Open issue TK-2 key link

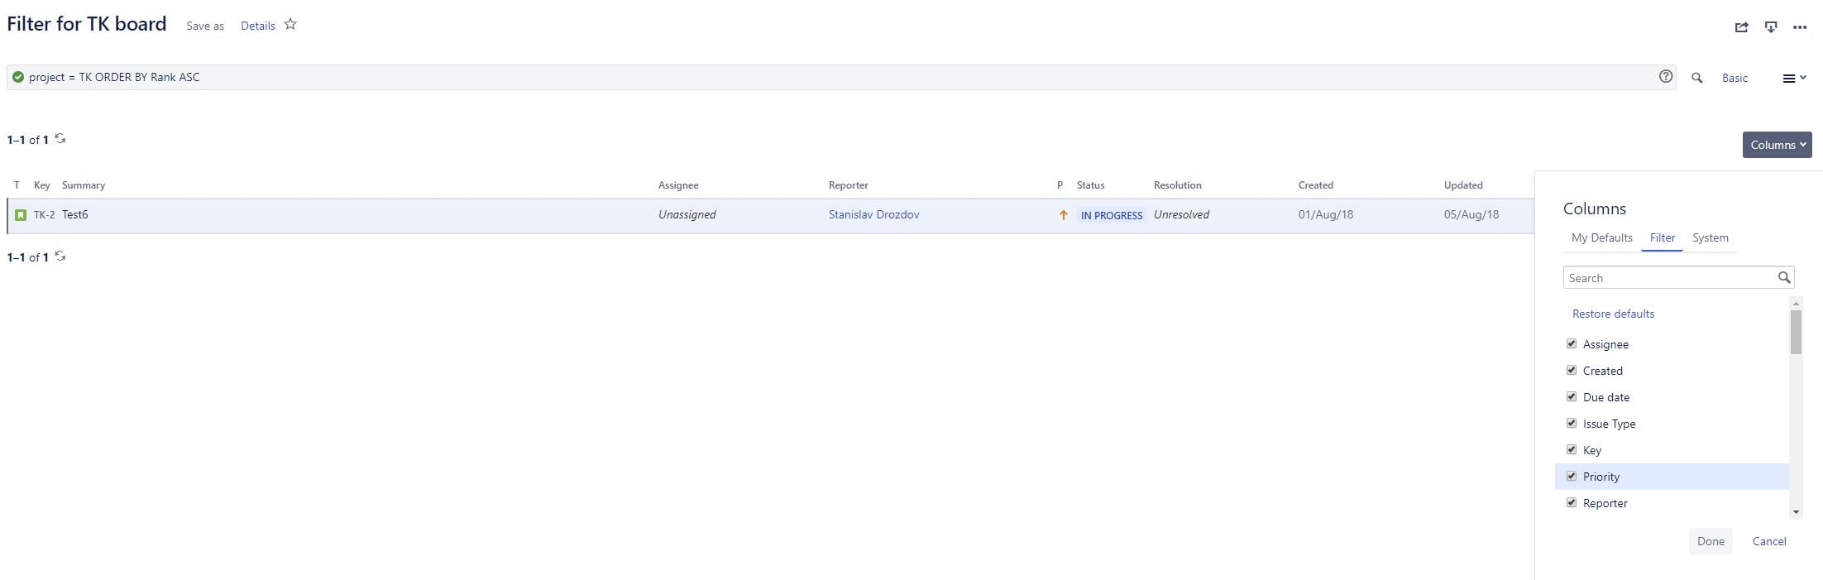(44, 215)
